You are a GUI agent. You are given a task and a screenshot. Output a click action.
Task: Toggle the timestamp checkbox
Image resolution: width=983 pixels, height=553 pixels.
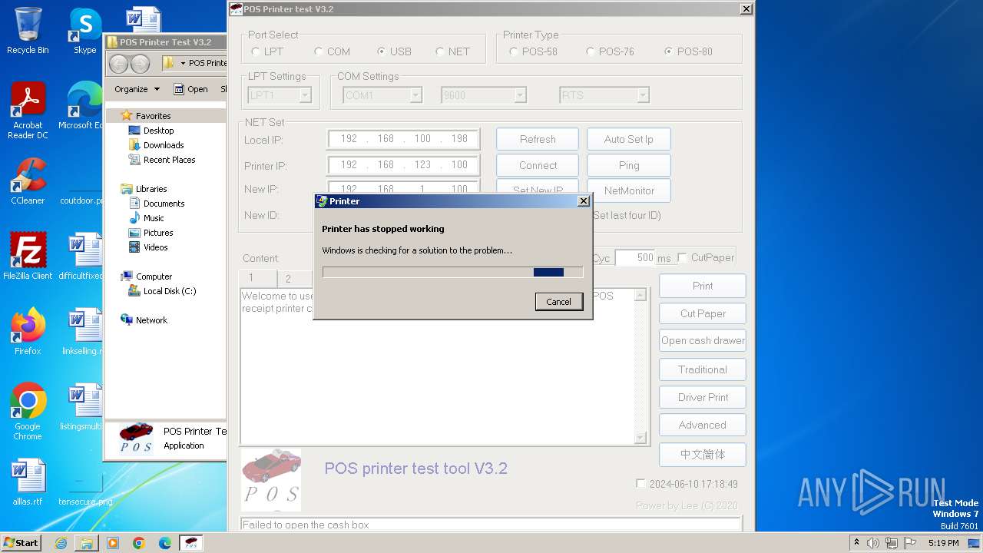(x=640, y=484)
